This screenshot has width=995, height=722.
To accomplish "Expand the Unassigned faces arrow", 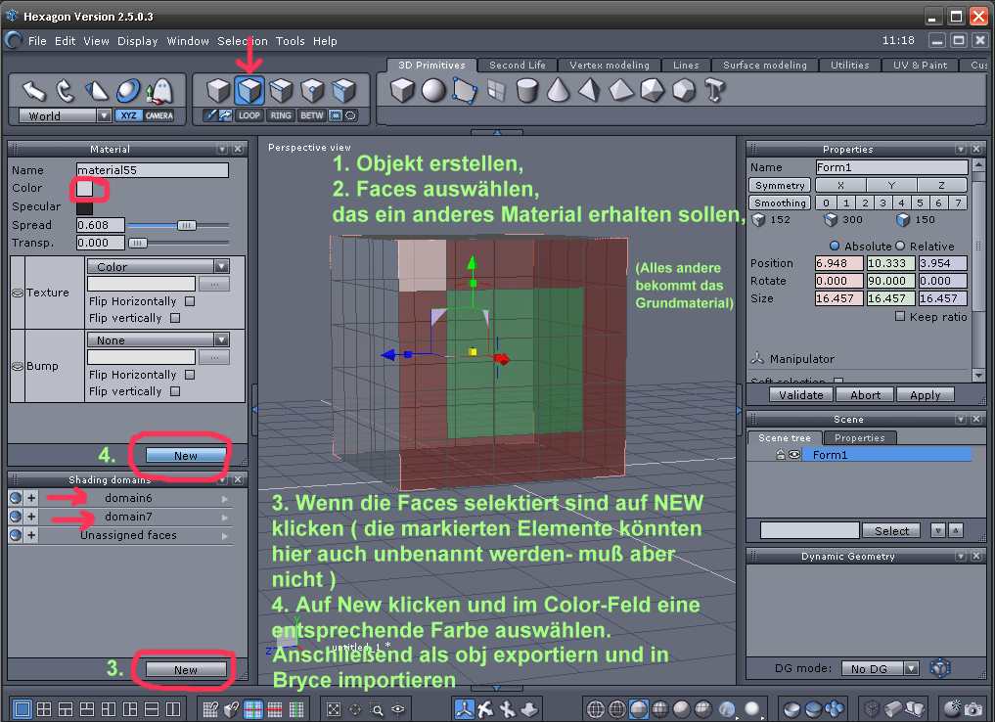I will pos(225,536).
